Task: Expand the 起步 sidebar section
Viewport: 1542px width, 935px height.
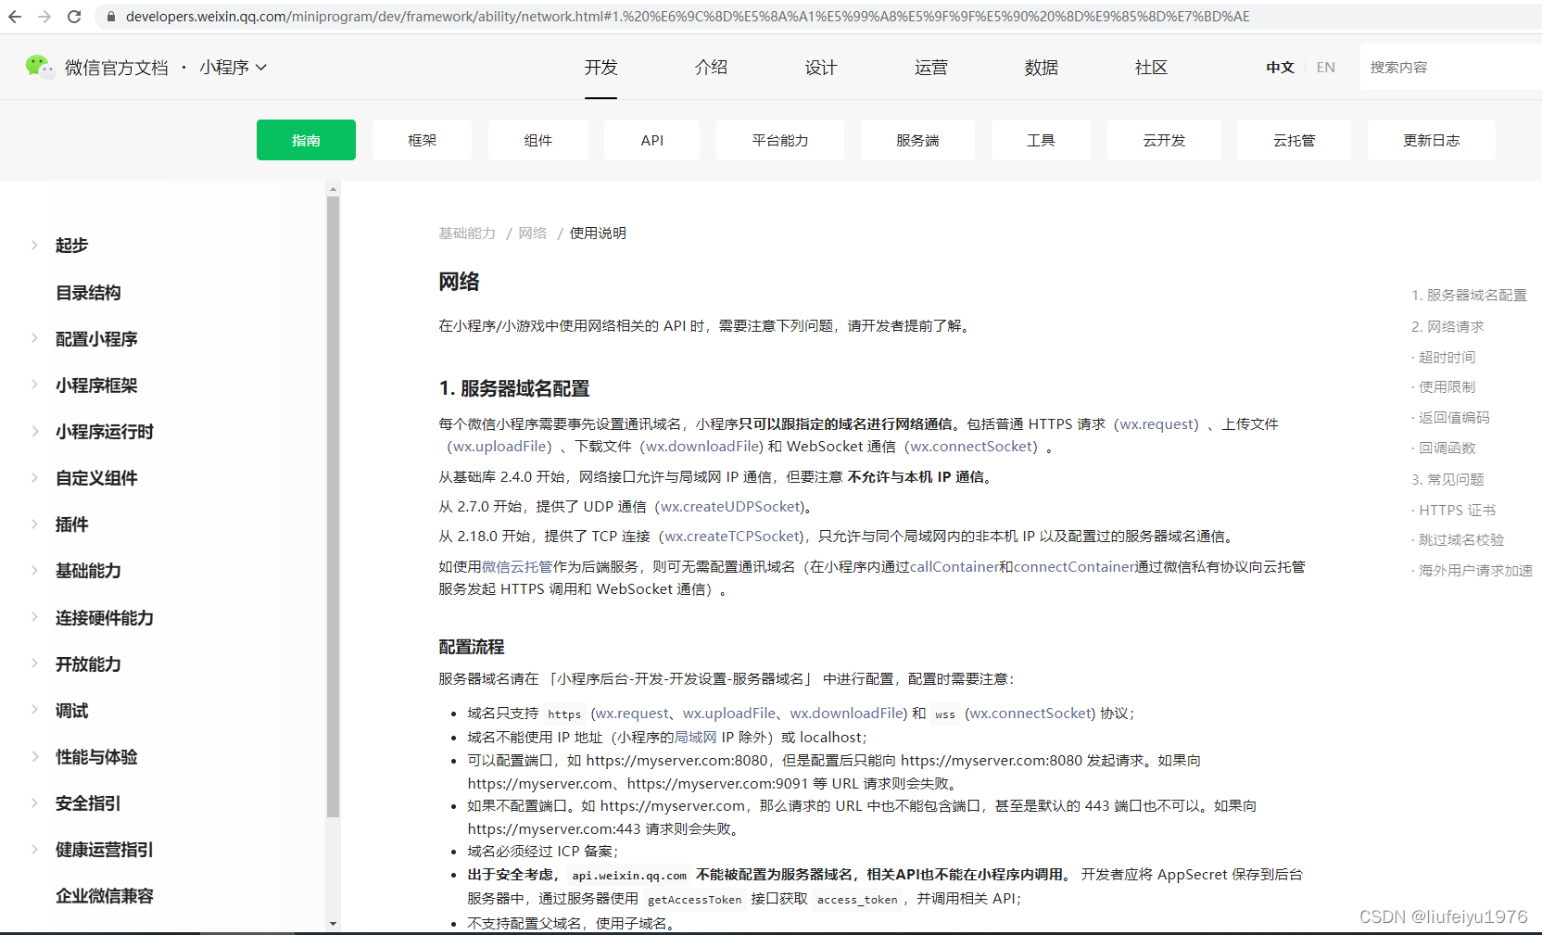Action: point(34,246)
